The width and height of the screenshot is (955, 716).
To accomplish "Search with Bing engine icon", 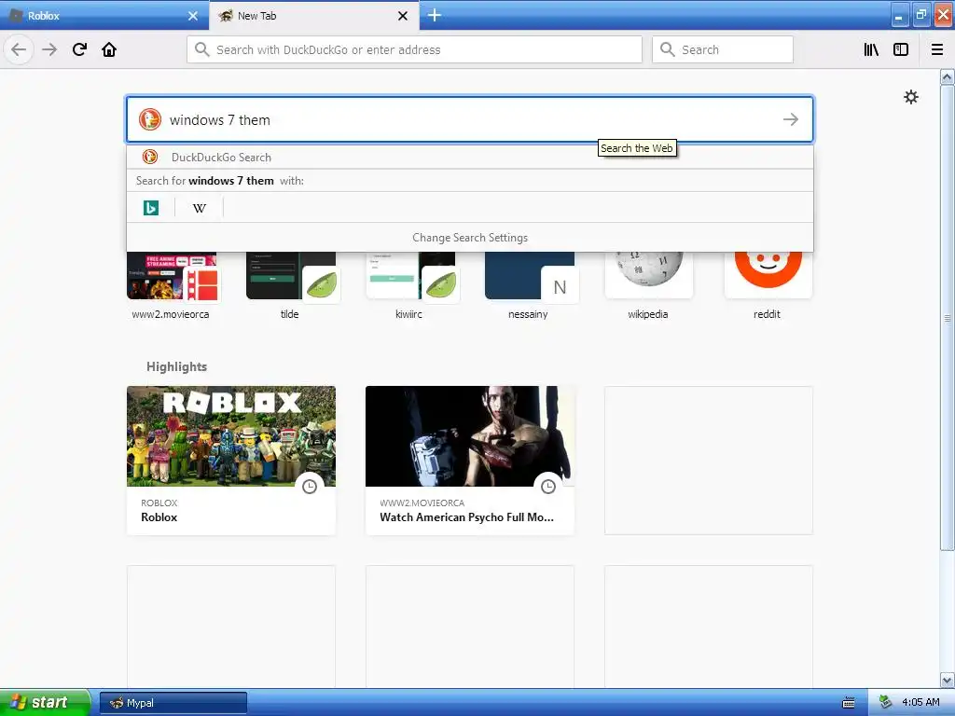I will [x=151, y=208].
